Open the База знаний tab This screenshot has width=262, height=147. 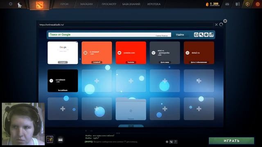(x=131, y=4)
